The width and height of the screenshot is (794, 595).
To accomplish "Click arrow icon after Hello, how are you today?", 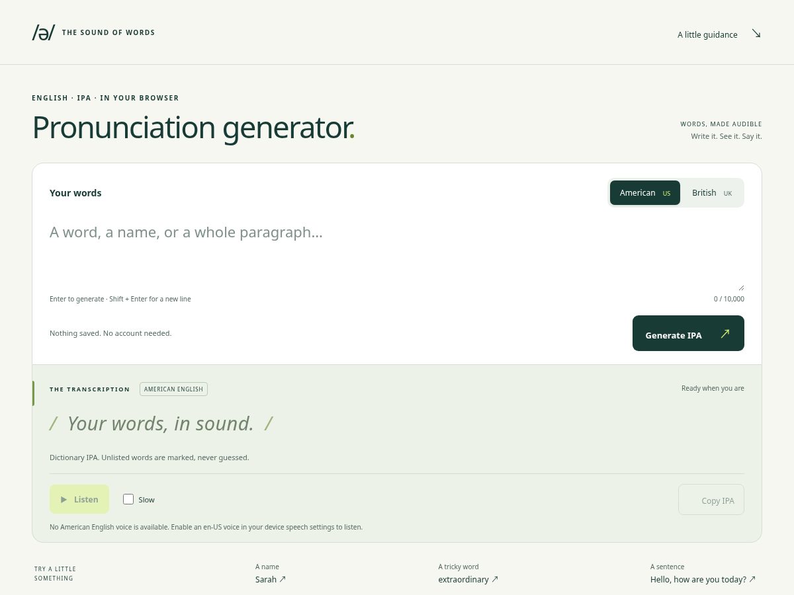I will [x=752, y=579].
